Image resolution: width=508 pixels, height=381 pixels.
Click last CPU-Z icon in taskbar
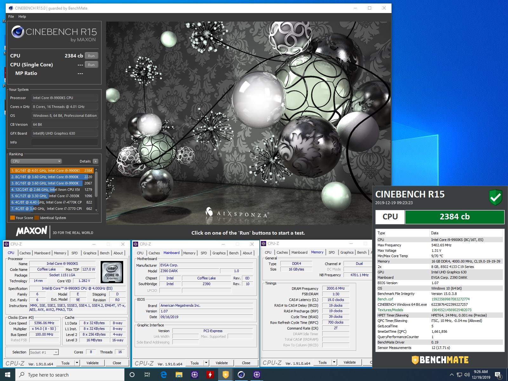coord(257,375)
